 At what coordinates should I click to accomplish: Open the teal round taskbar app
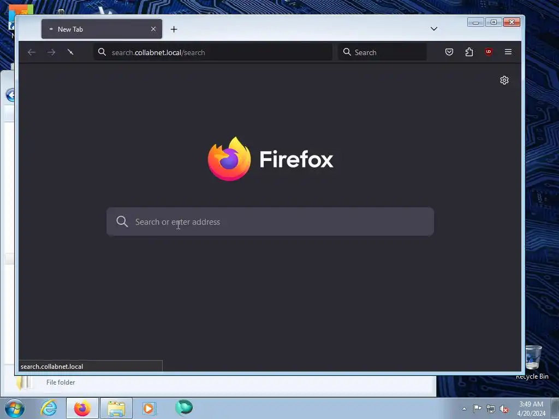point(184,408)
